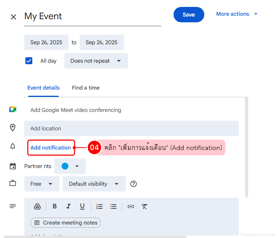Insert a bulleted list
The image size is (277, 238).
point(113,206)
